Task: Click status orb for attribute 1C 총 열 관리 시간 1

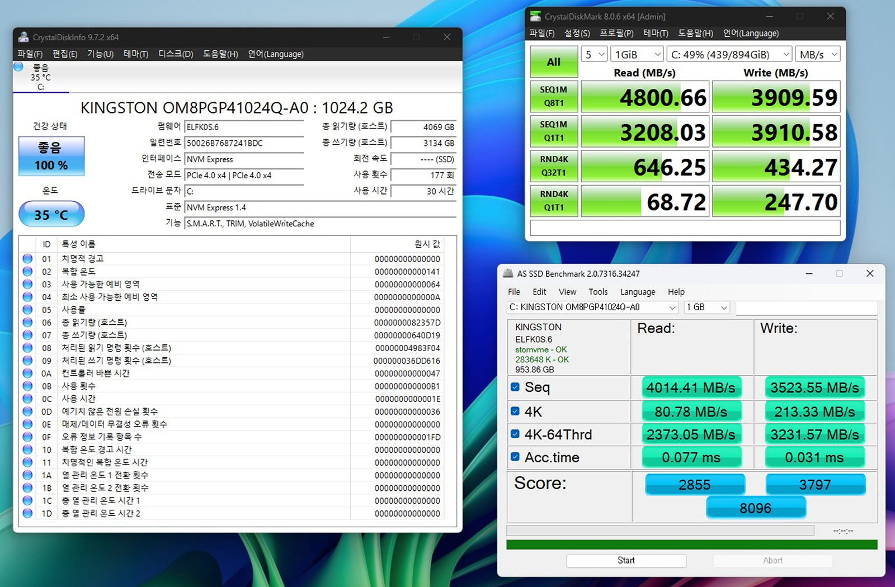Action: (27, 500)
